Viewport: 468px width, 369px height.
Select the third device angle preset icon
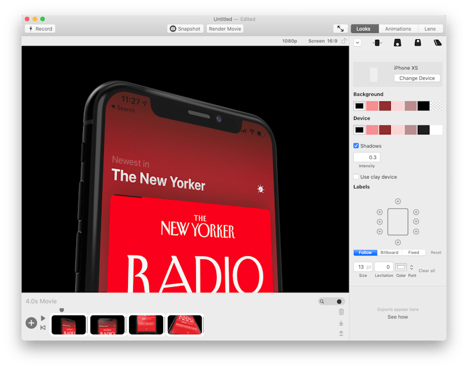417,43
